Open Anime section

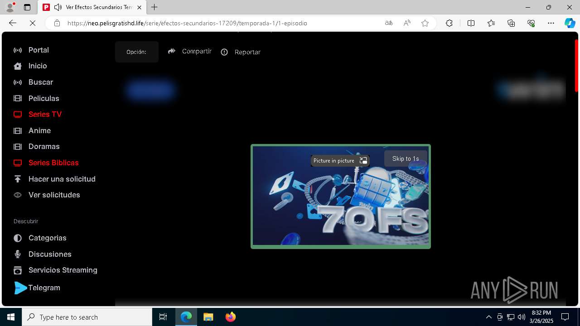point(39,130)
